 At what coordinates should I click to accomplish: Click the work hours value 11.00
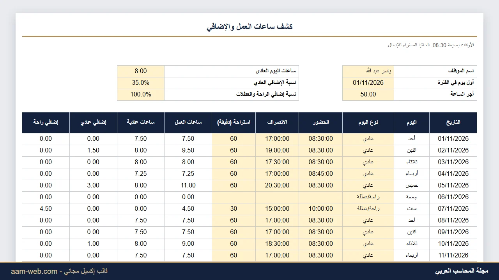click(188, 185)
